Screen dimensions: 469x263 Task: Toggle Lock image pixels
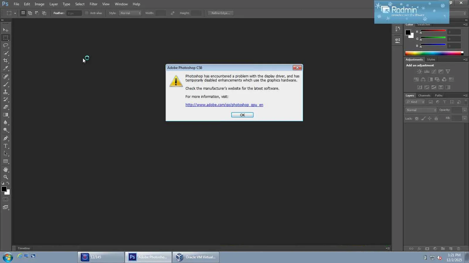click(x=423, y=119)
